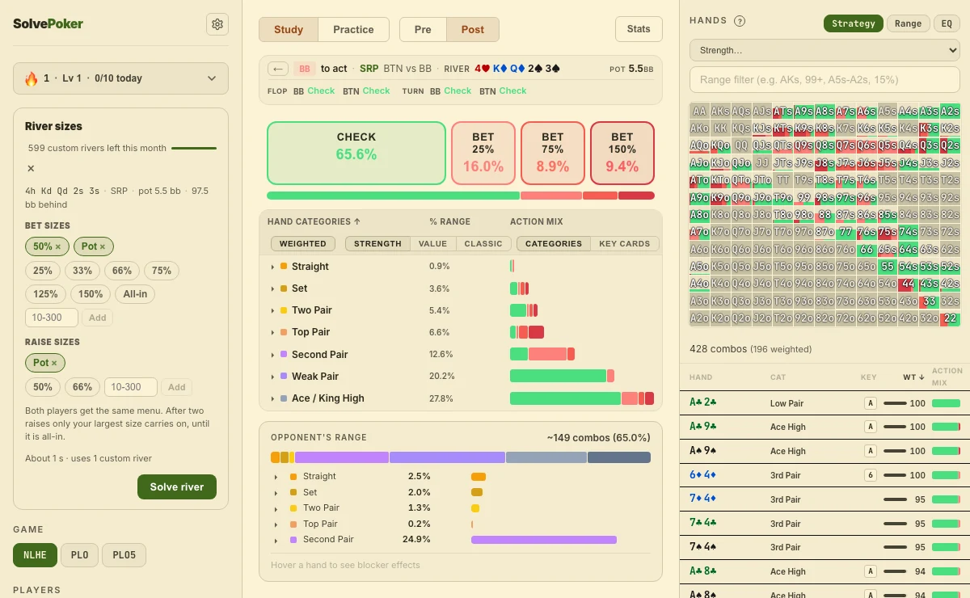
Task: Sort by HAND CATEGORIES column header
Action: point(314,221)
